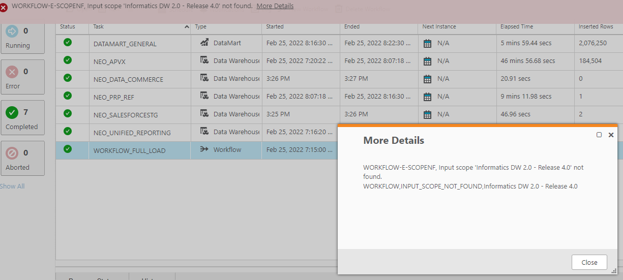
Task: Click green status check for NEO_APVX
Action: 68,60
